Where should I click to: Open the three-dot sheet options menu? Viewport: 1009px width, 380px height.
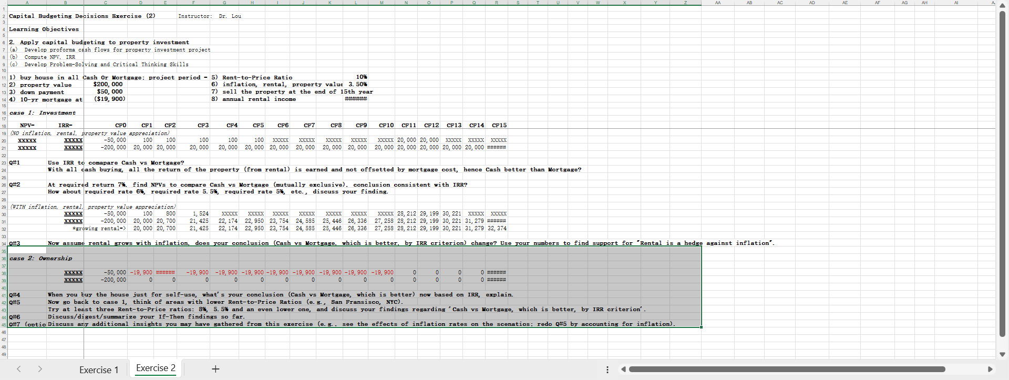pos(608,369)
